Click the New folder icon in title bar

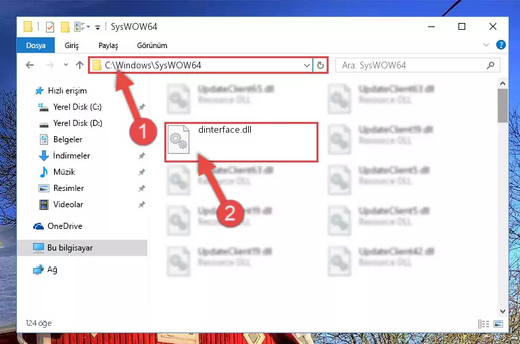[65, 27]
